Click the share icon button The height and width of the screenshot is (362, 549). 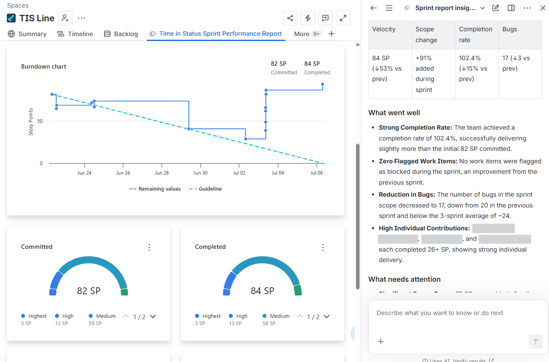coord(290,18)
